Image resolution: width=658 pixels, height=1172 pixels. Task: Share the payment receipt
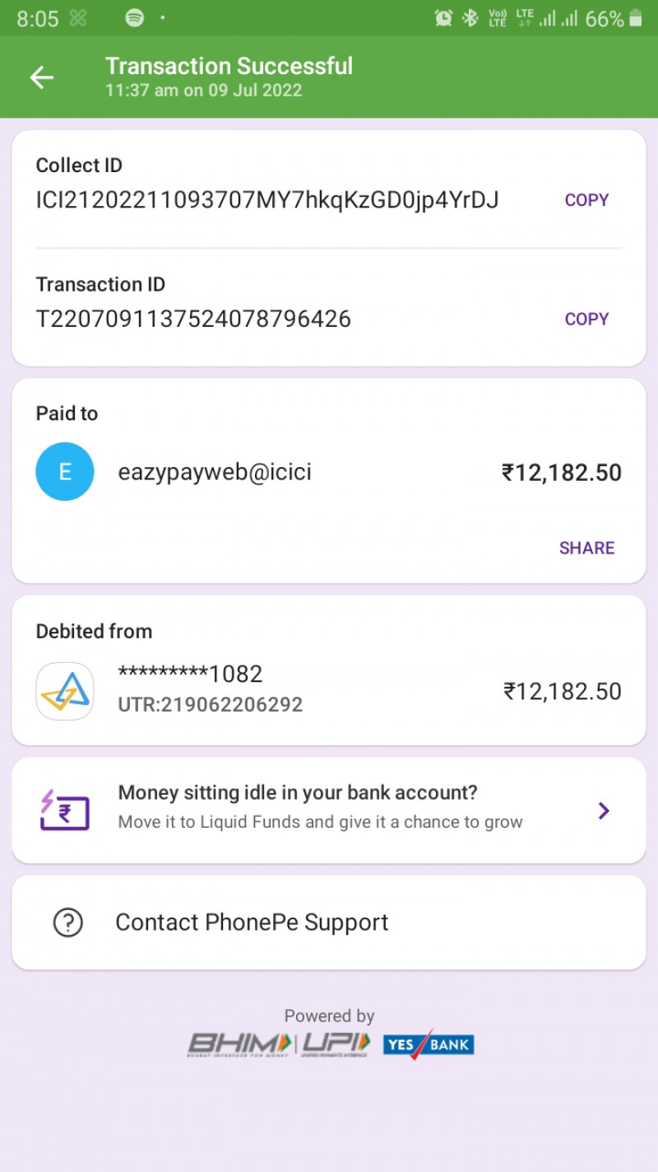(586, 549)
